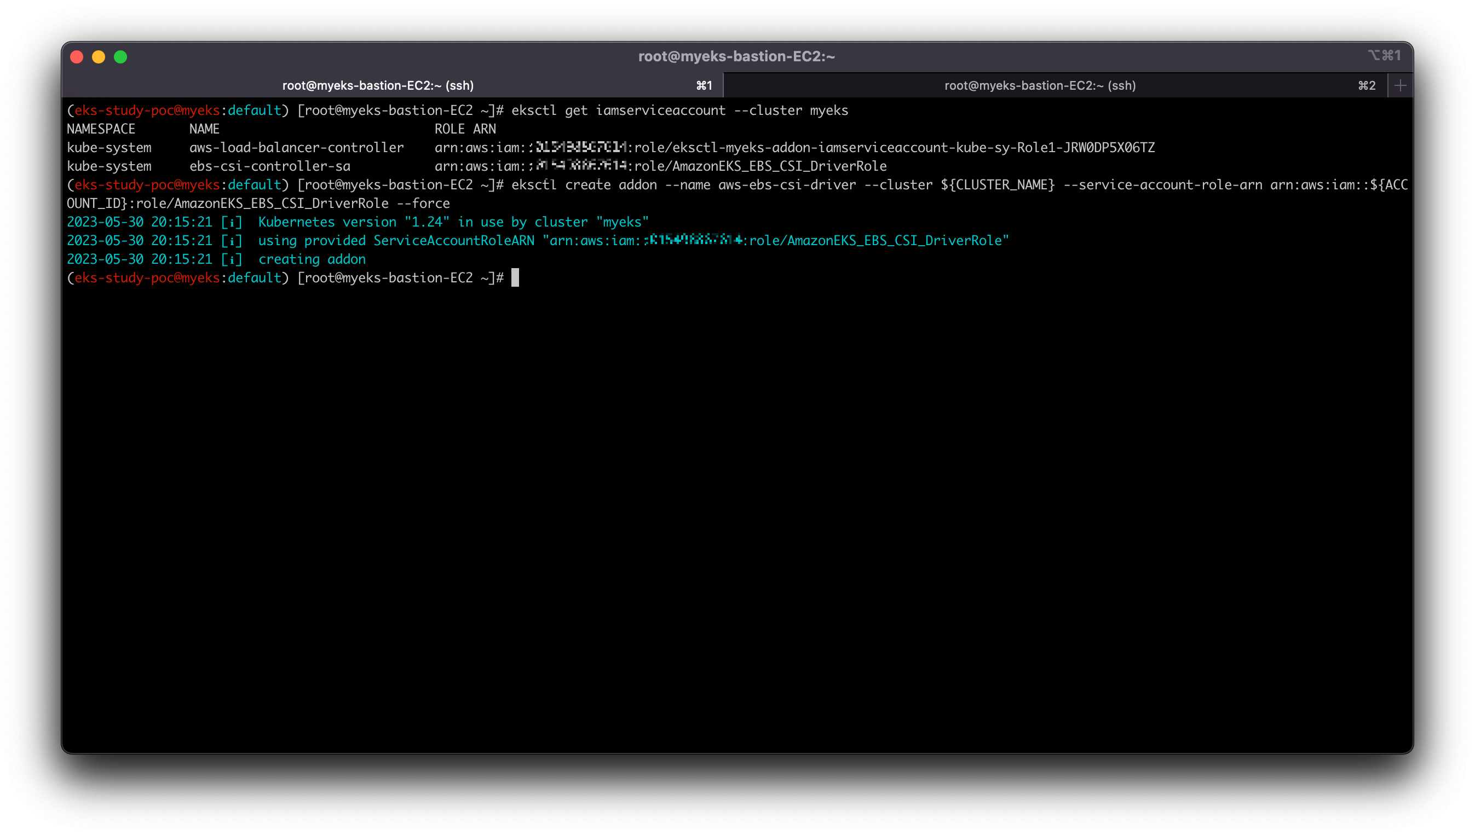This screenshot has height=835, width=1475.
Task: Click the --force flag in the command
Action: [423, 204]
